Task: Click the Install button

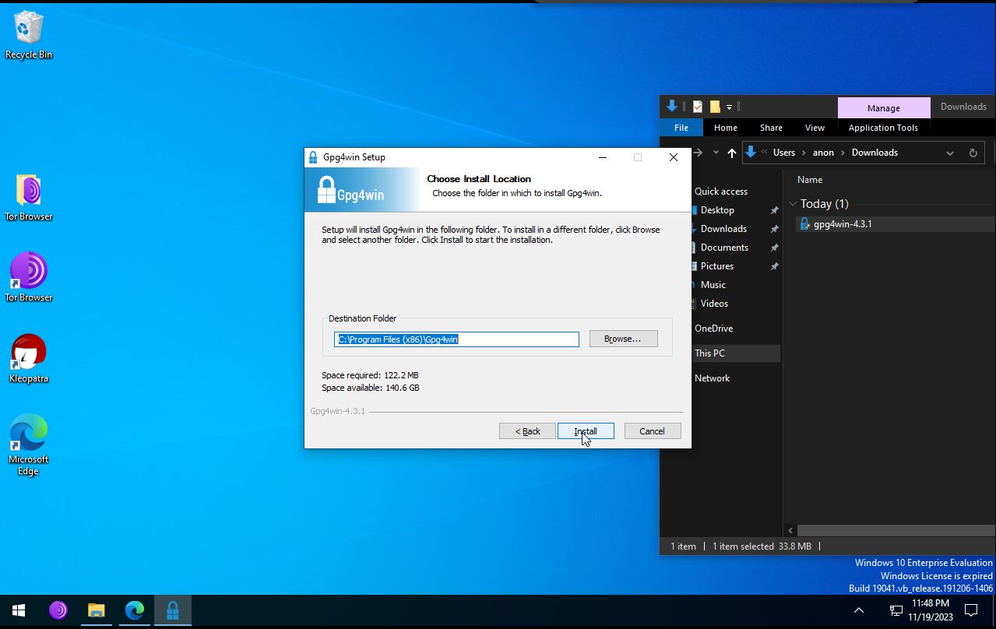Action: 586,431
